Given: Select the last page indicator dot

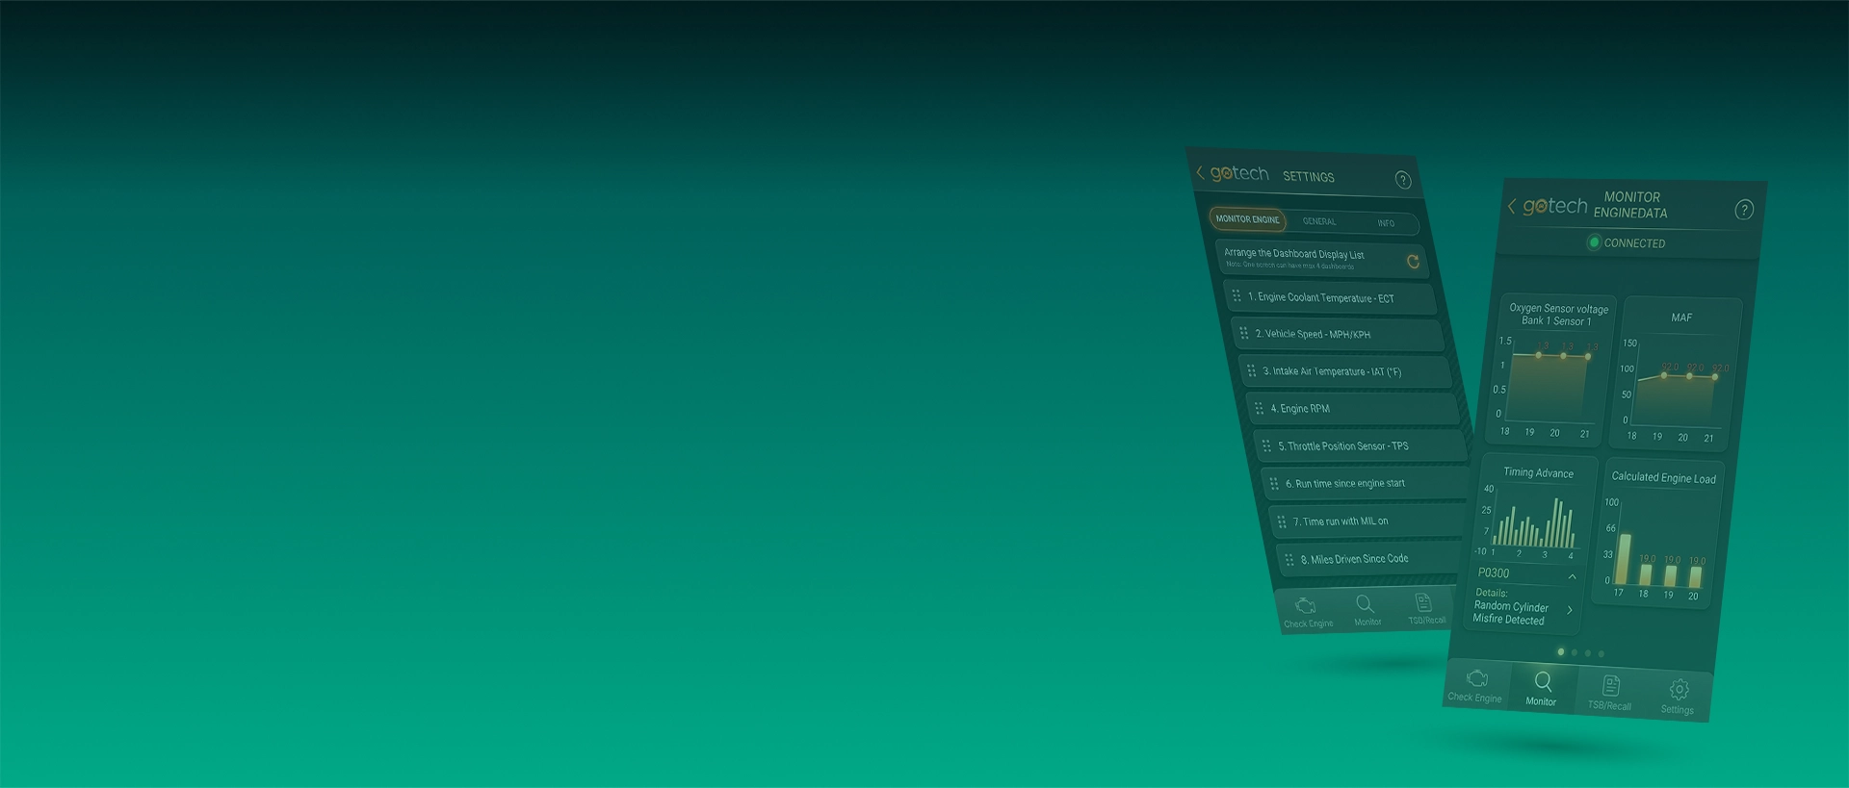Looking at the screenshot, I should click(1602, 654).
